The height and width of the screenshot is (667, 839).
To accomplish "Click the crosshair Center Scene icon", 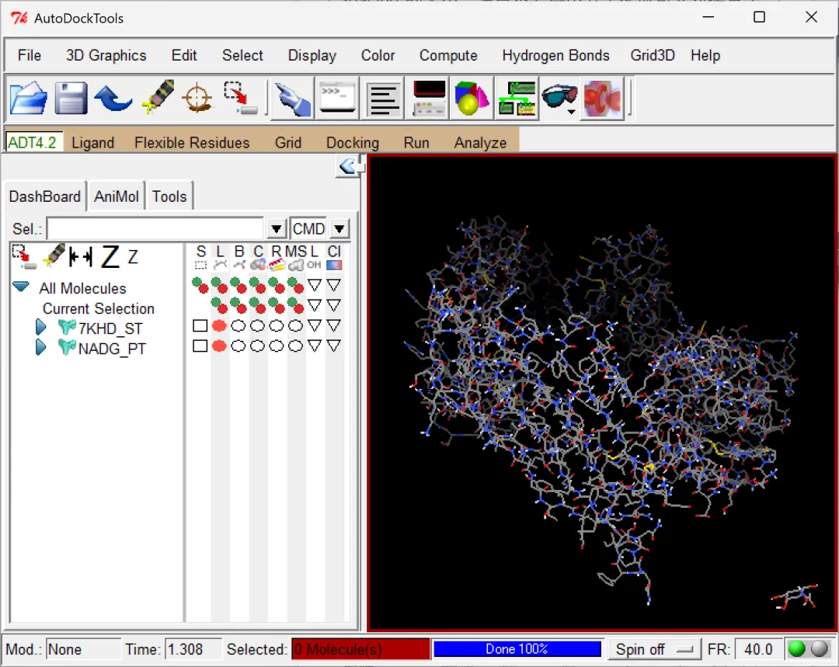I will tap(197, 98).
